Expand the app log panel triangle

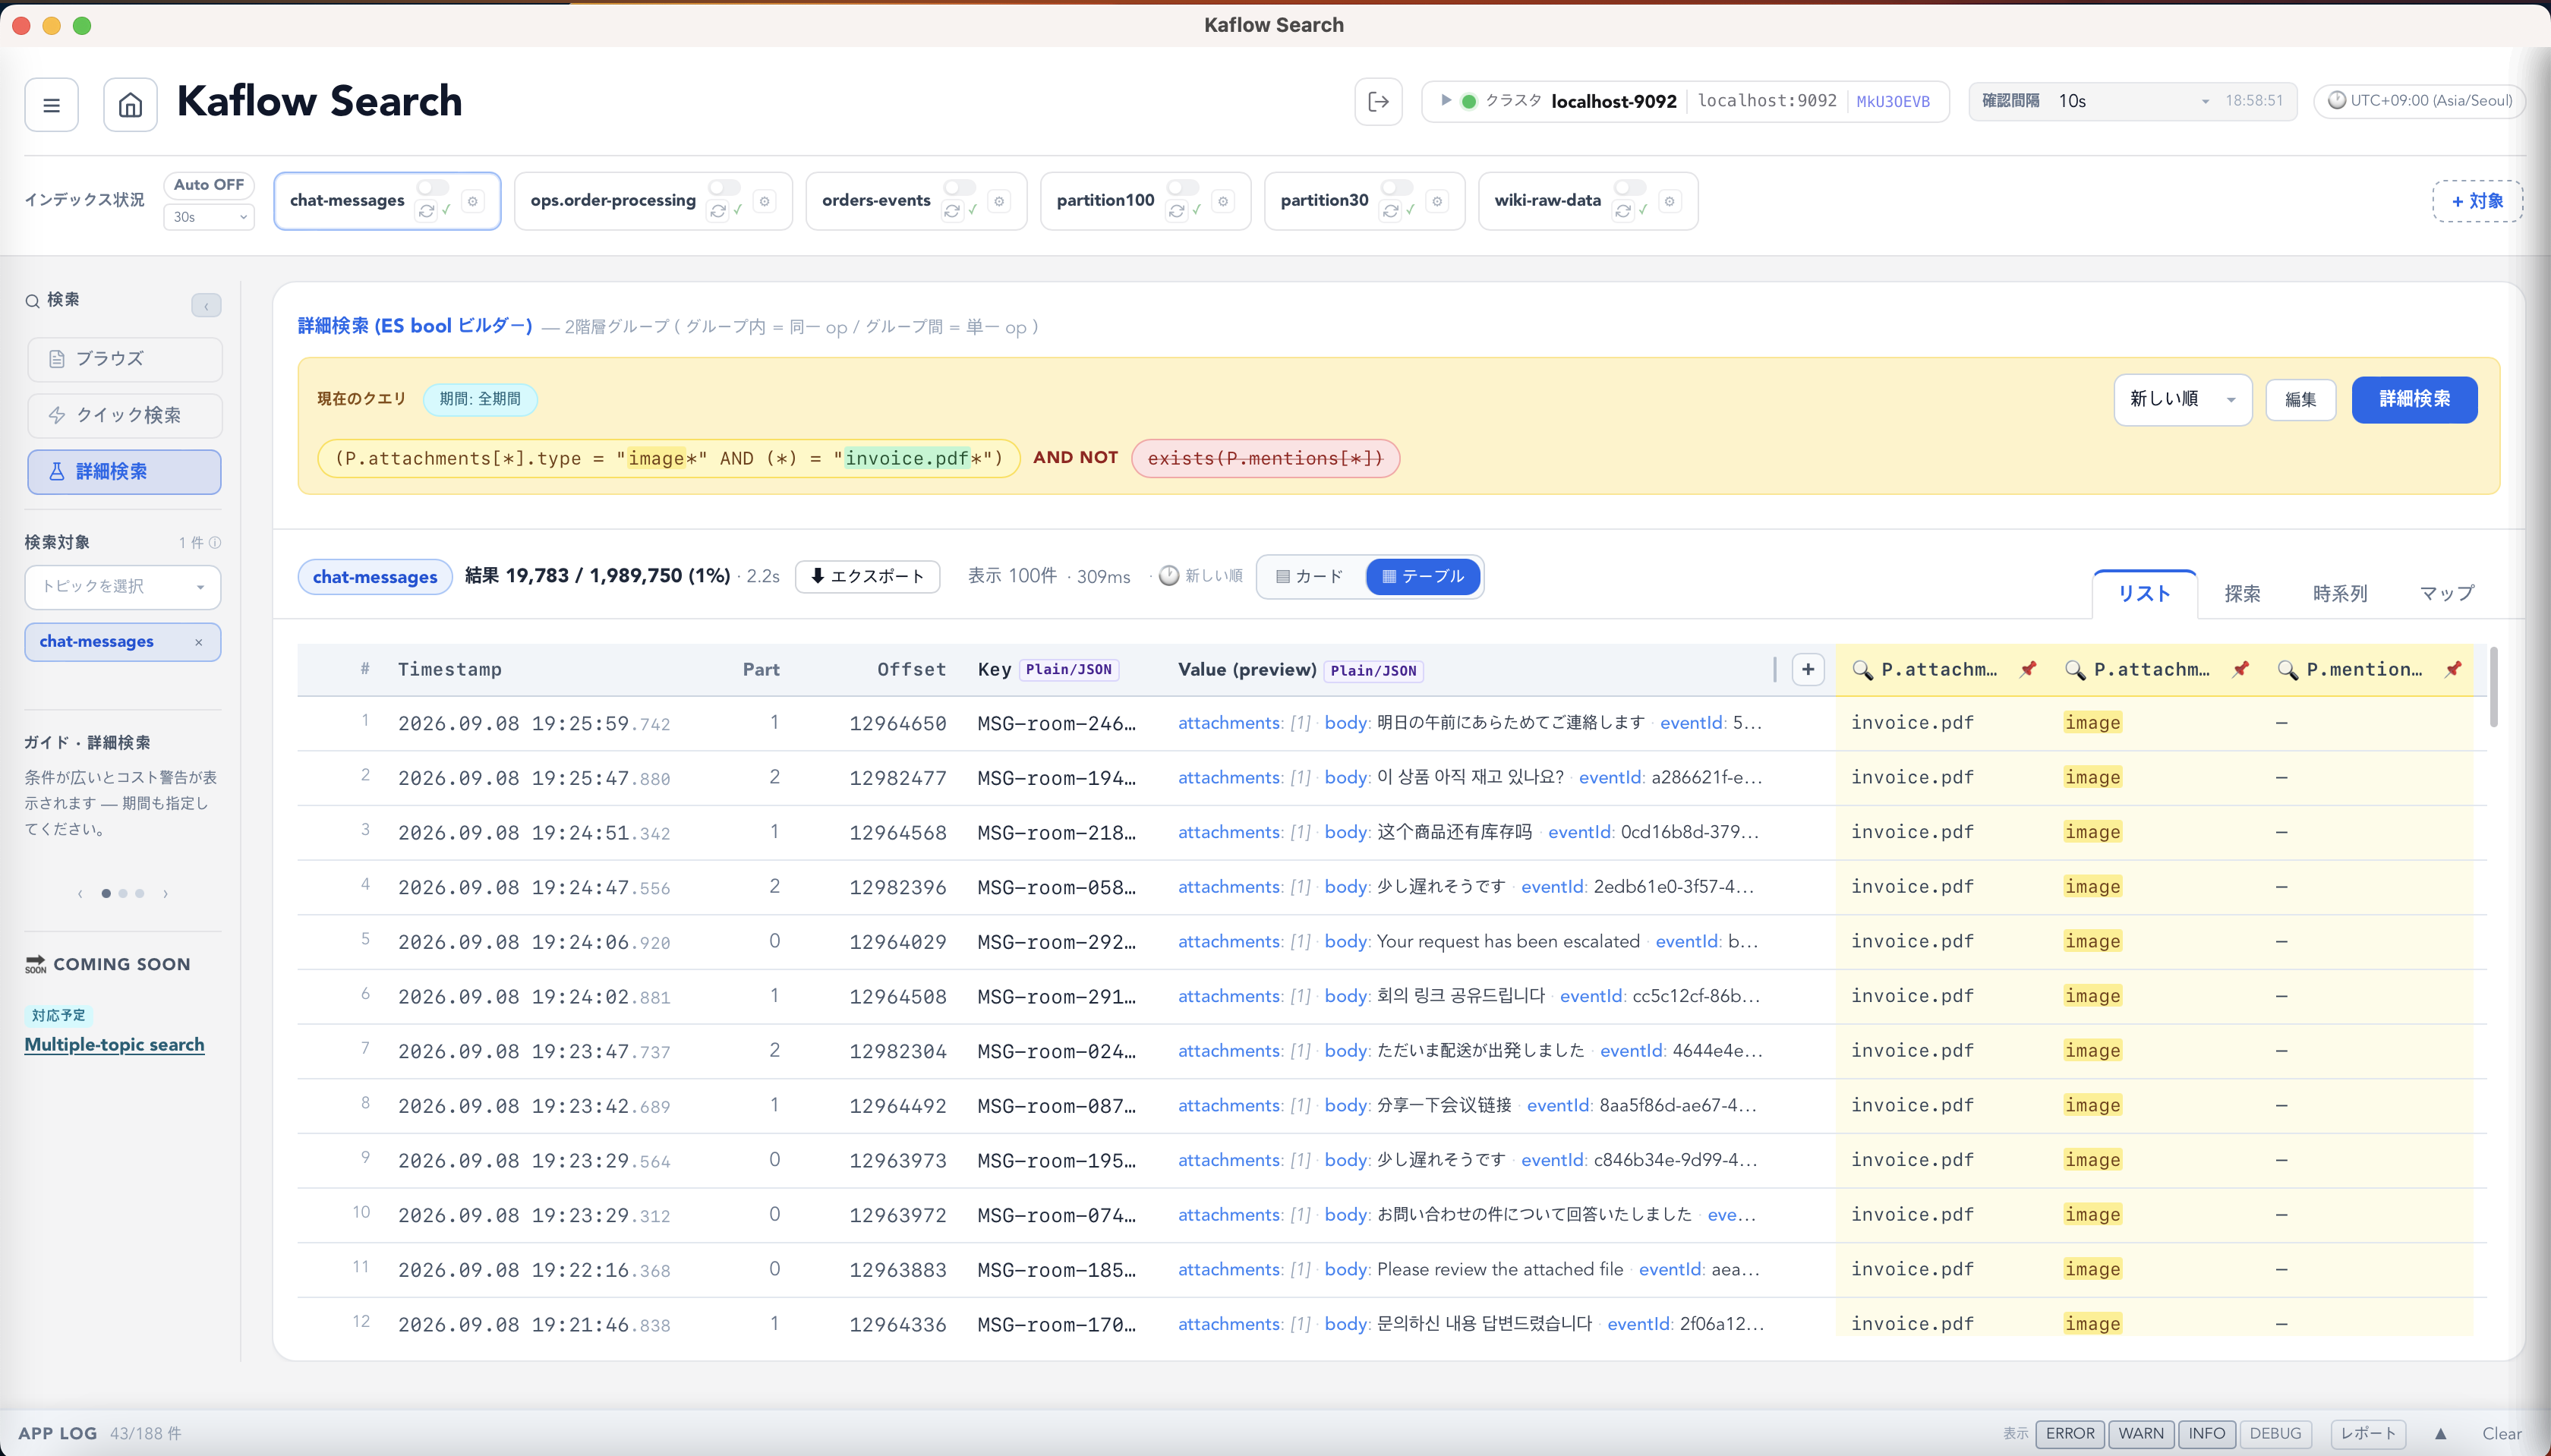[2440, 1433]
